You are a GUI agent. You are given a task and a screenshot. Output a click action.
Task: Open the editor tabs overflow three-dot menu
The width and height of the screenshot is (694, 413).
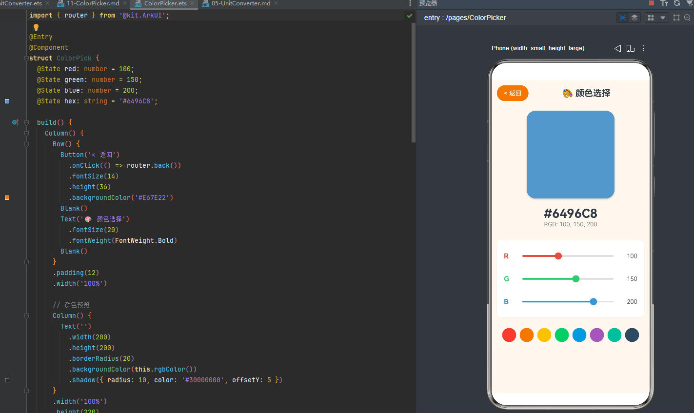coord(410,3)
